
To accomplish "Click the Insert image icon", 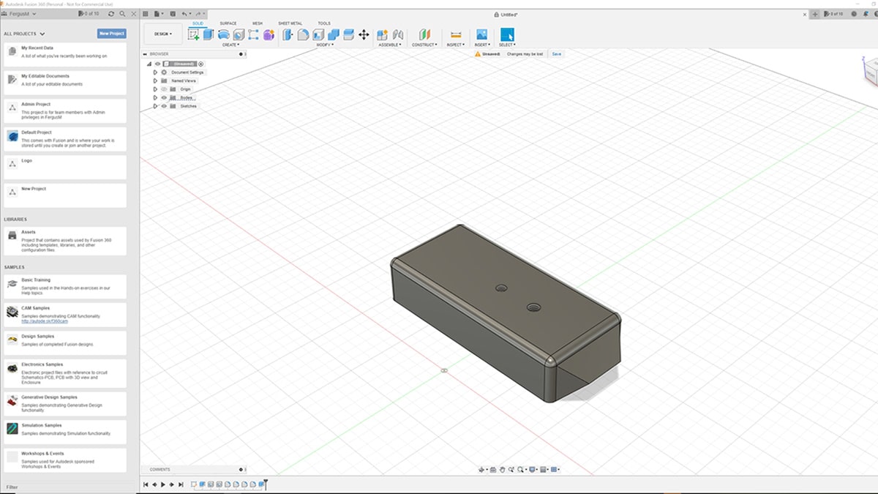I will pos(481,34).
